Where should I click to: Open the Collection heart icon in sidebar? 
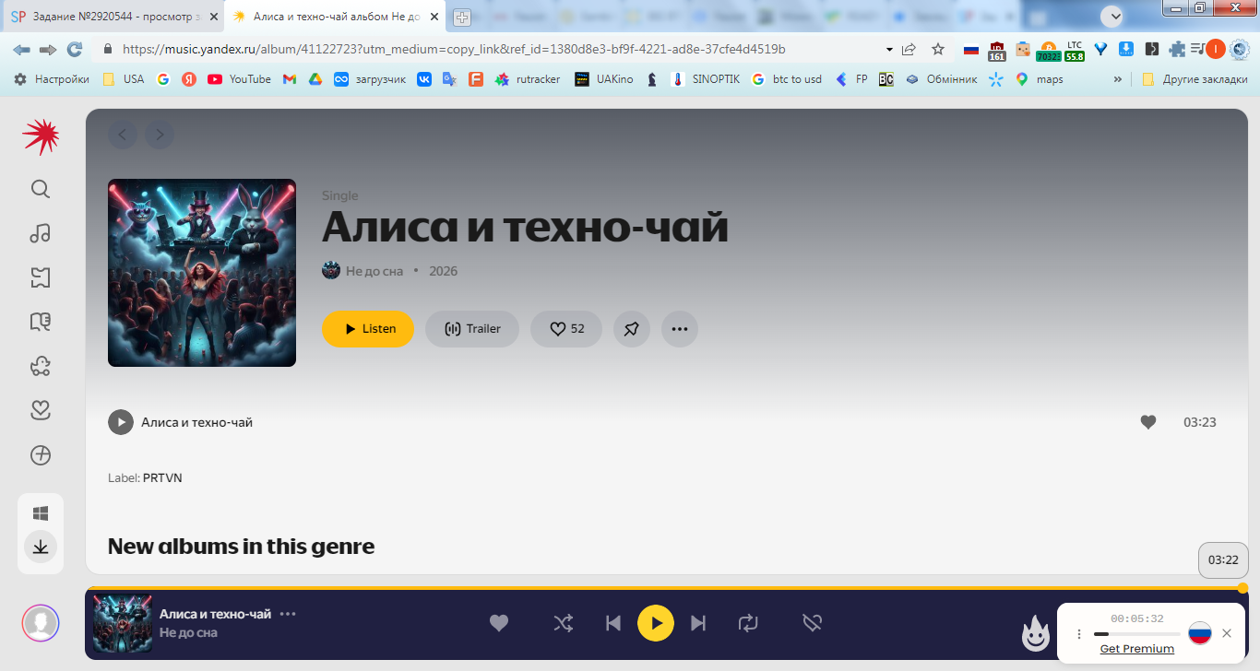(x=41, y=410)
